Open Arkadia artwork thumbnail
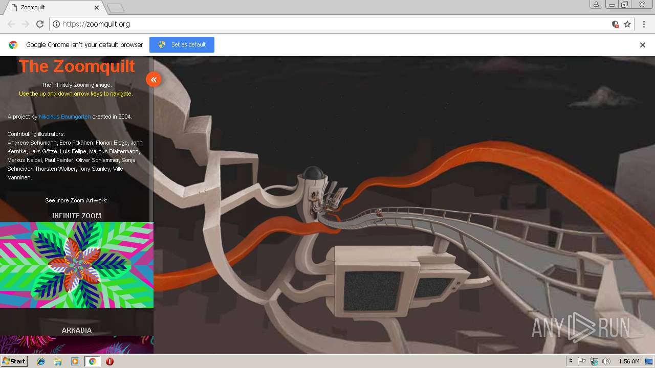 (77, 345)
